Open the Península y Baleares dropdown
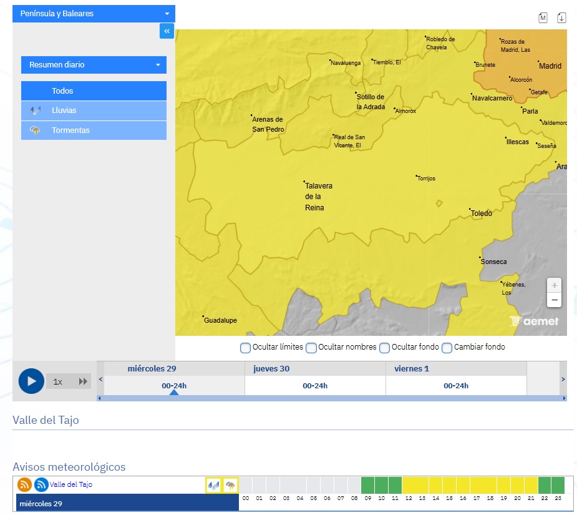 click(94, 14)
